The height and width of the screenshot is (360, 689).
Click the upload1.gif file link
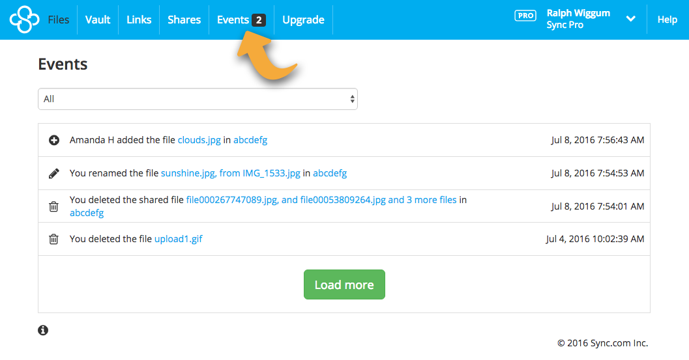[178, 239]
